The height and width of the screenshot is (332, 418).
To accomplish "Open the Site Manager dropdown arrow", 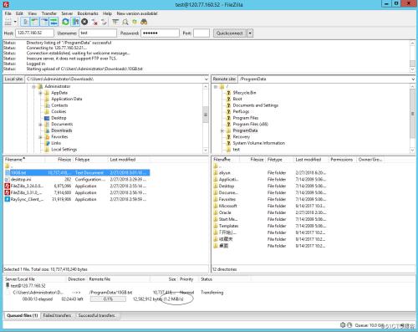I will point(15,22).
